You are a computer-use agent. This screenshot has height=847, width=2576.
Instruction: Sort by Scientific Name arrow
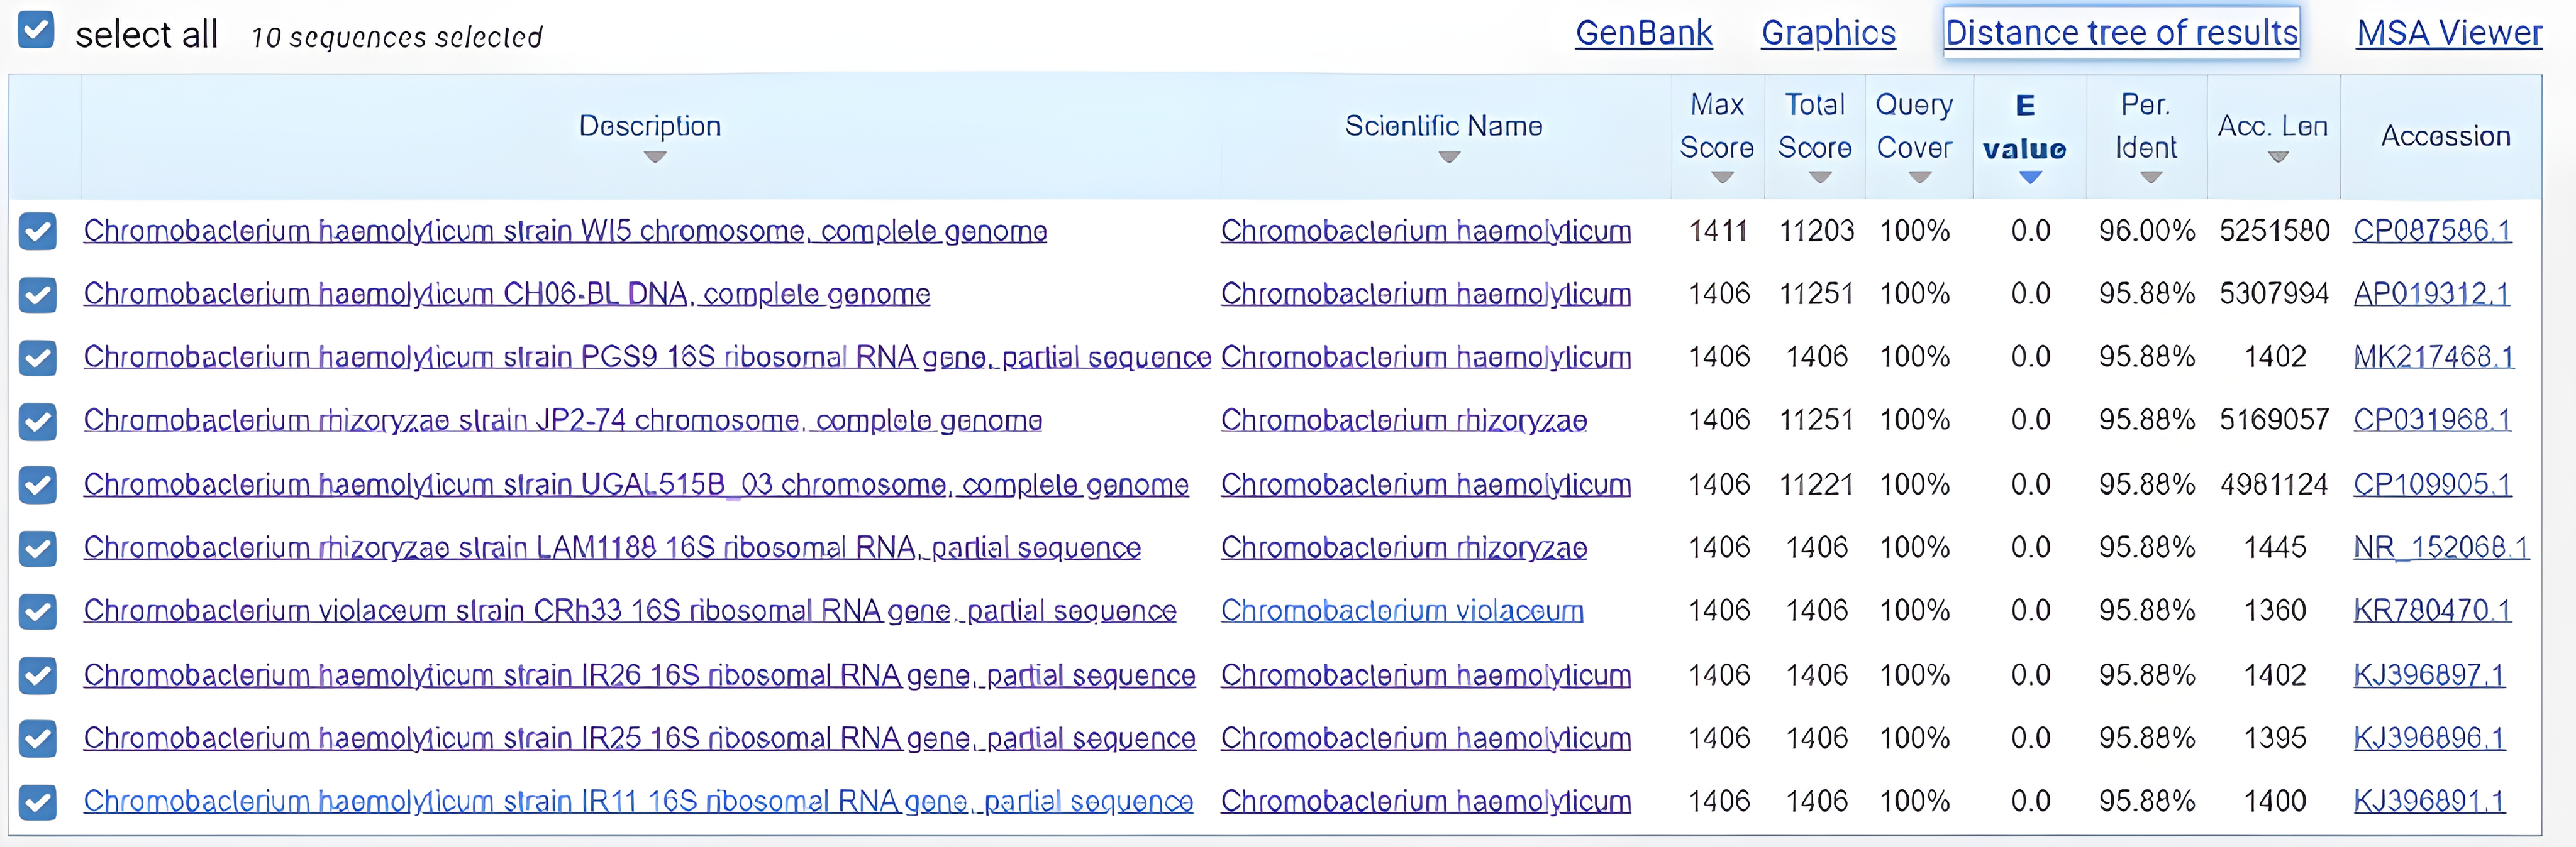1449,157
